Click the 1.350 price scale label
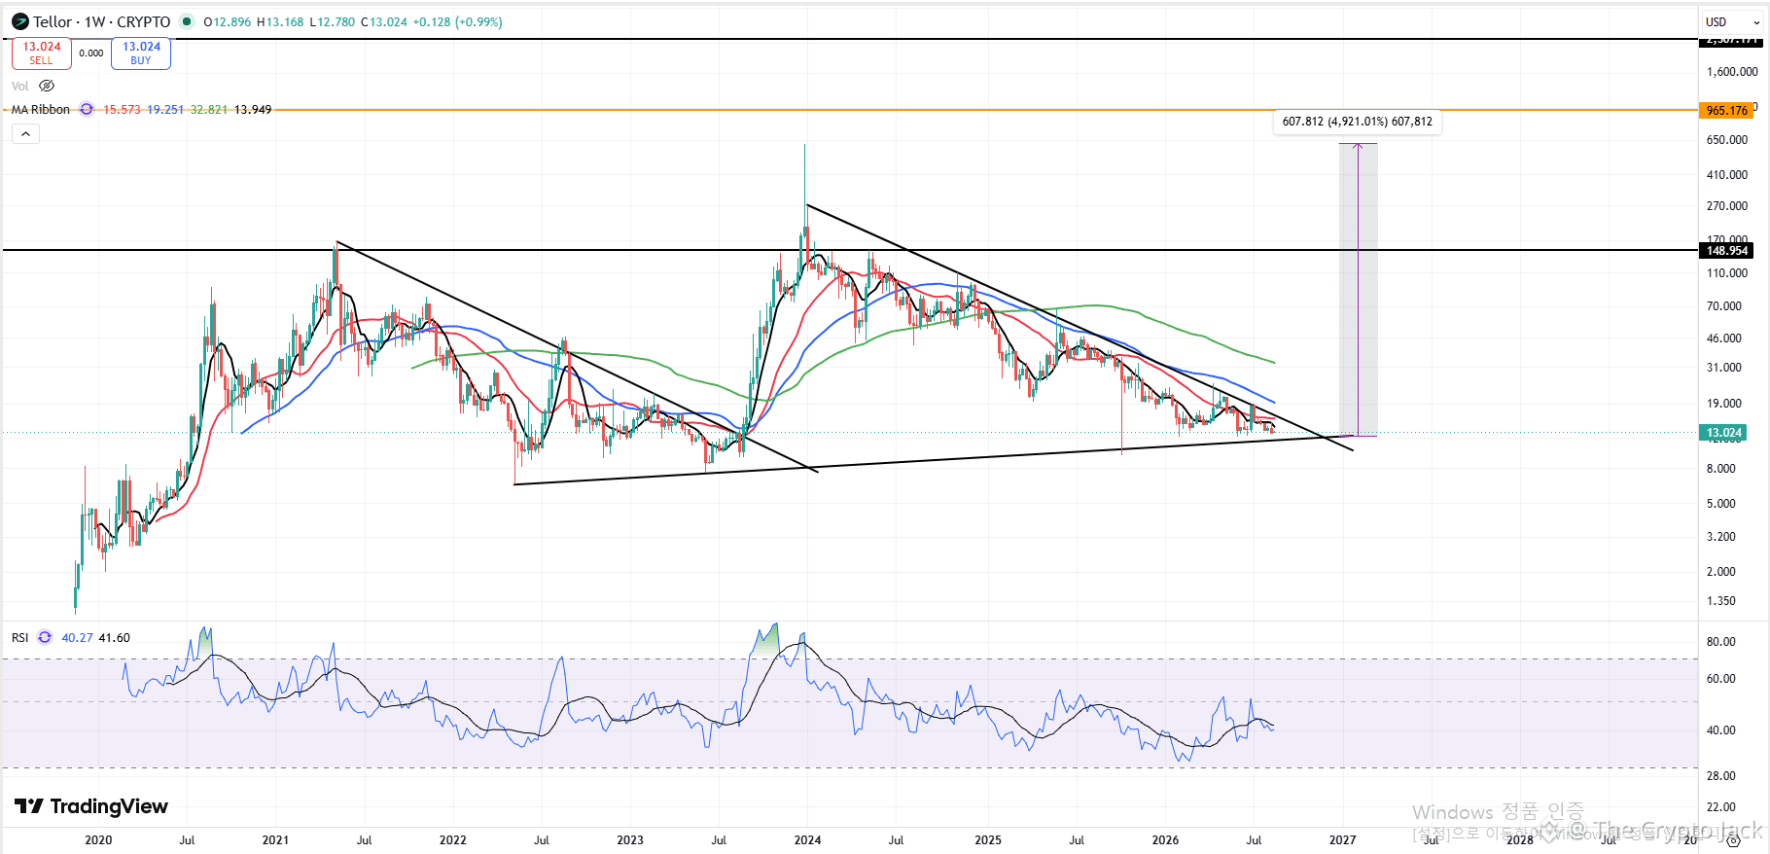The width and height of the screenshot is (1770, 854). 1721,600
